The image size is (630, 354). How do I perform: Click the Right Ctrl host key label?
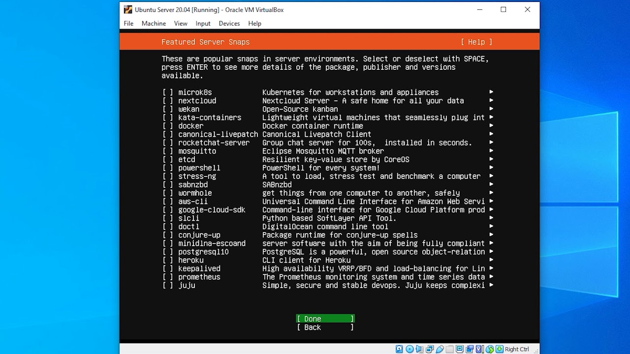point(517,349)
